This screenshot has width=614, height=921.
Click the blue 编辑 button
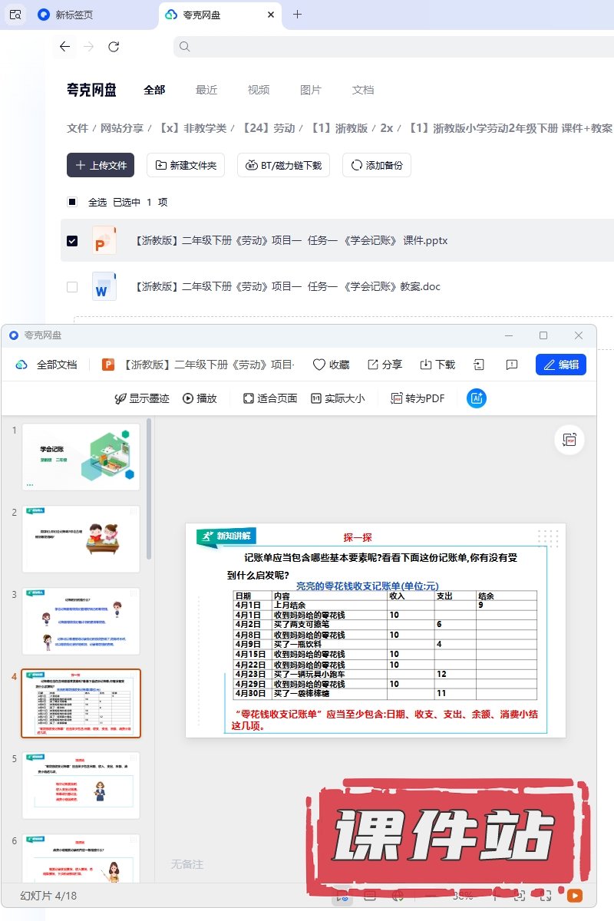tap(560, 365)
